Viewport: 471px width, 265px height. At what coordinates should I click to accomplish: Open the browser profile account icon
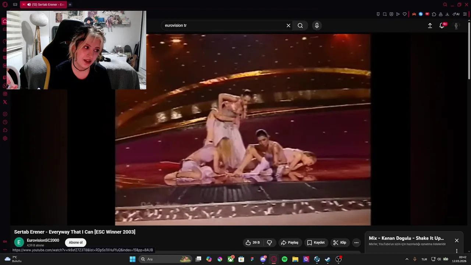tap(440, 14)
